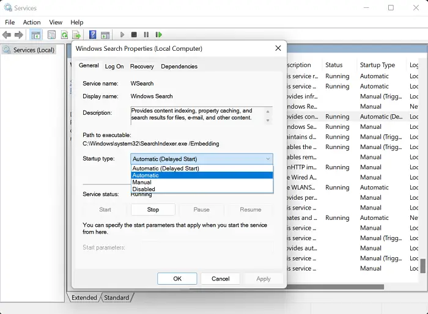Click the Forward arrow toolbar icon
Screen dimensions: 428x314
click(x=18, y=35)
